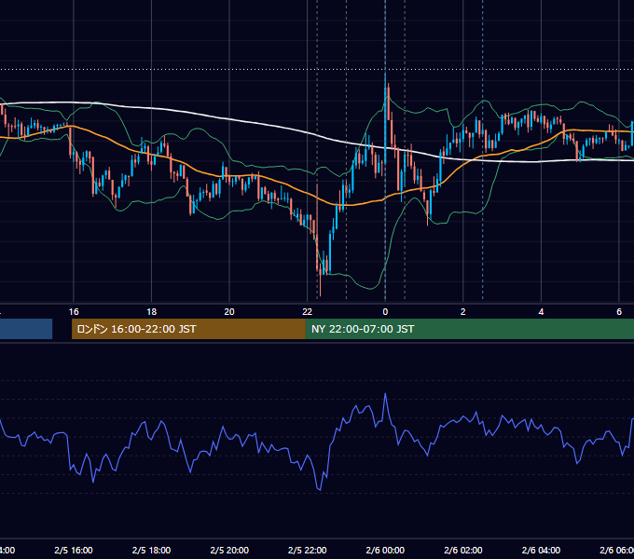The height and width of the screenshot is (559, 634).
Task: Click hour label '0' under the price chart
Action: (x=385, y=312)
